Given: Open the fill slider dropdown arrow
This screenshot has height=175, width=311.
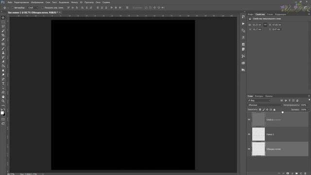Looking at the screenshot, I should click(309, 109).
